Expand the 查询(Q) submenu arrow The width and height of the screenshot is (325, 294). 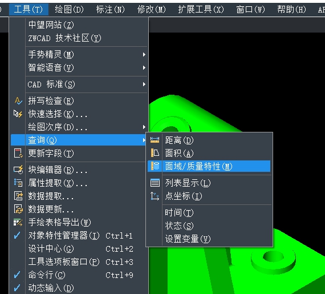tap(144, 140)
